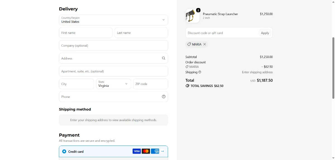Show the +4 more payment cards

[162, 151]
